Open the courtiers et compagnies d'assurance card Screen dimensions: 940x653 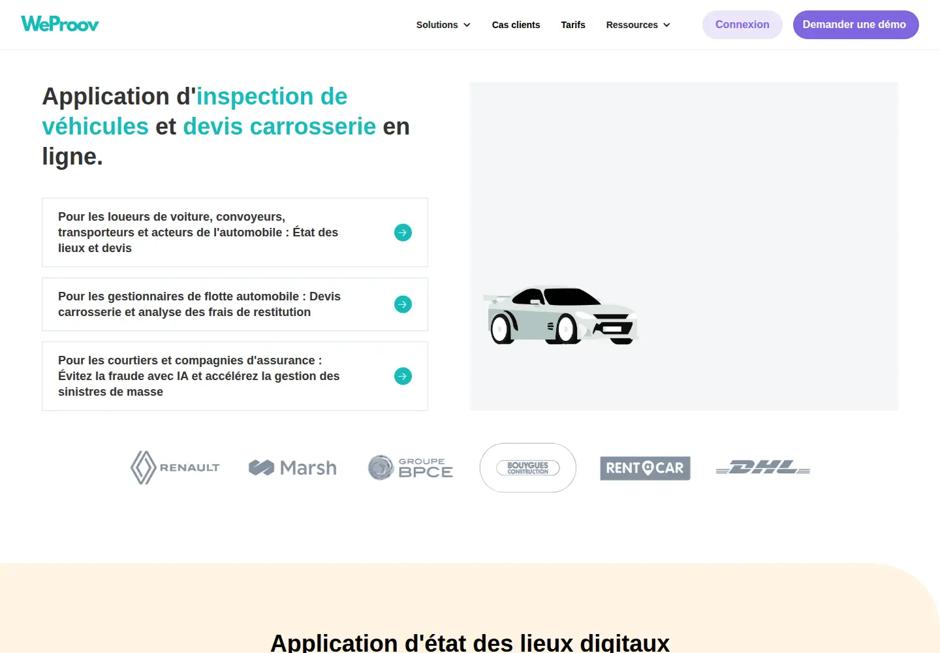point(235,376)
